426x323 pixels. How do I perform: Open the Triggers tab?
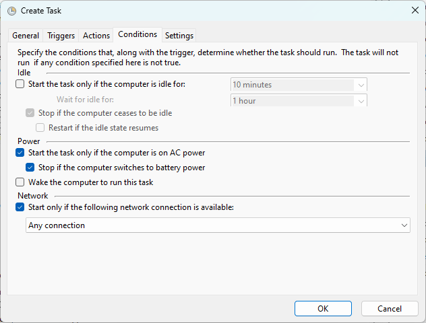coord(61,36)
